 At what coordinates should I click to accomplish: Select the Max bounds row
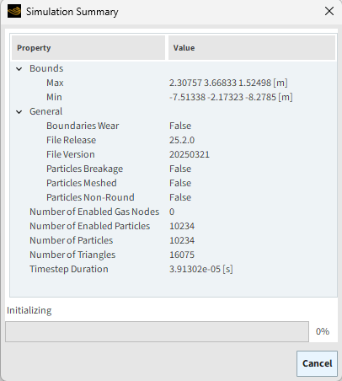(x=174, y=83)
